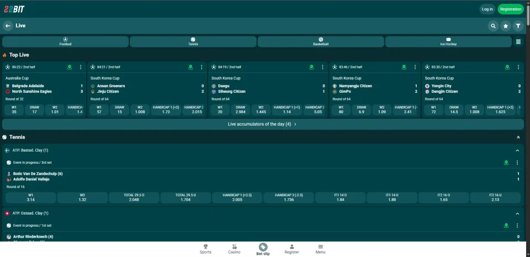Image resolution: width=530 pixels, height=257 pixels.
Task: Bet W1 80 on Namyangju Citizen
Action: pyautogui.click(x=341, y=110)
